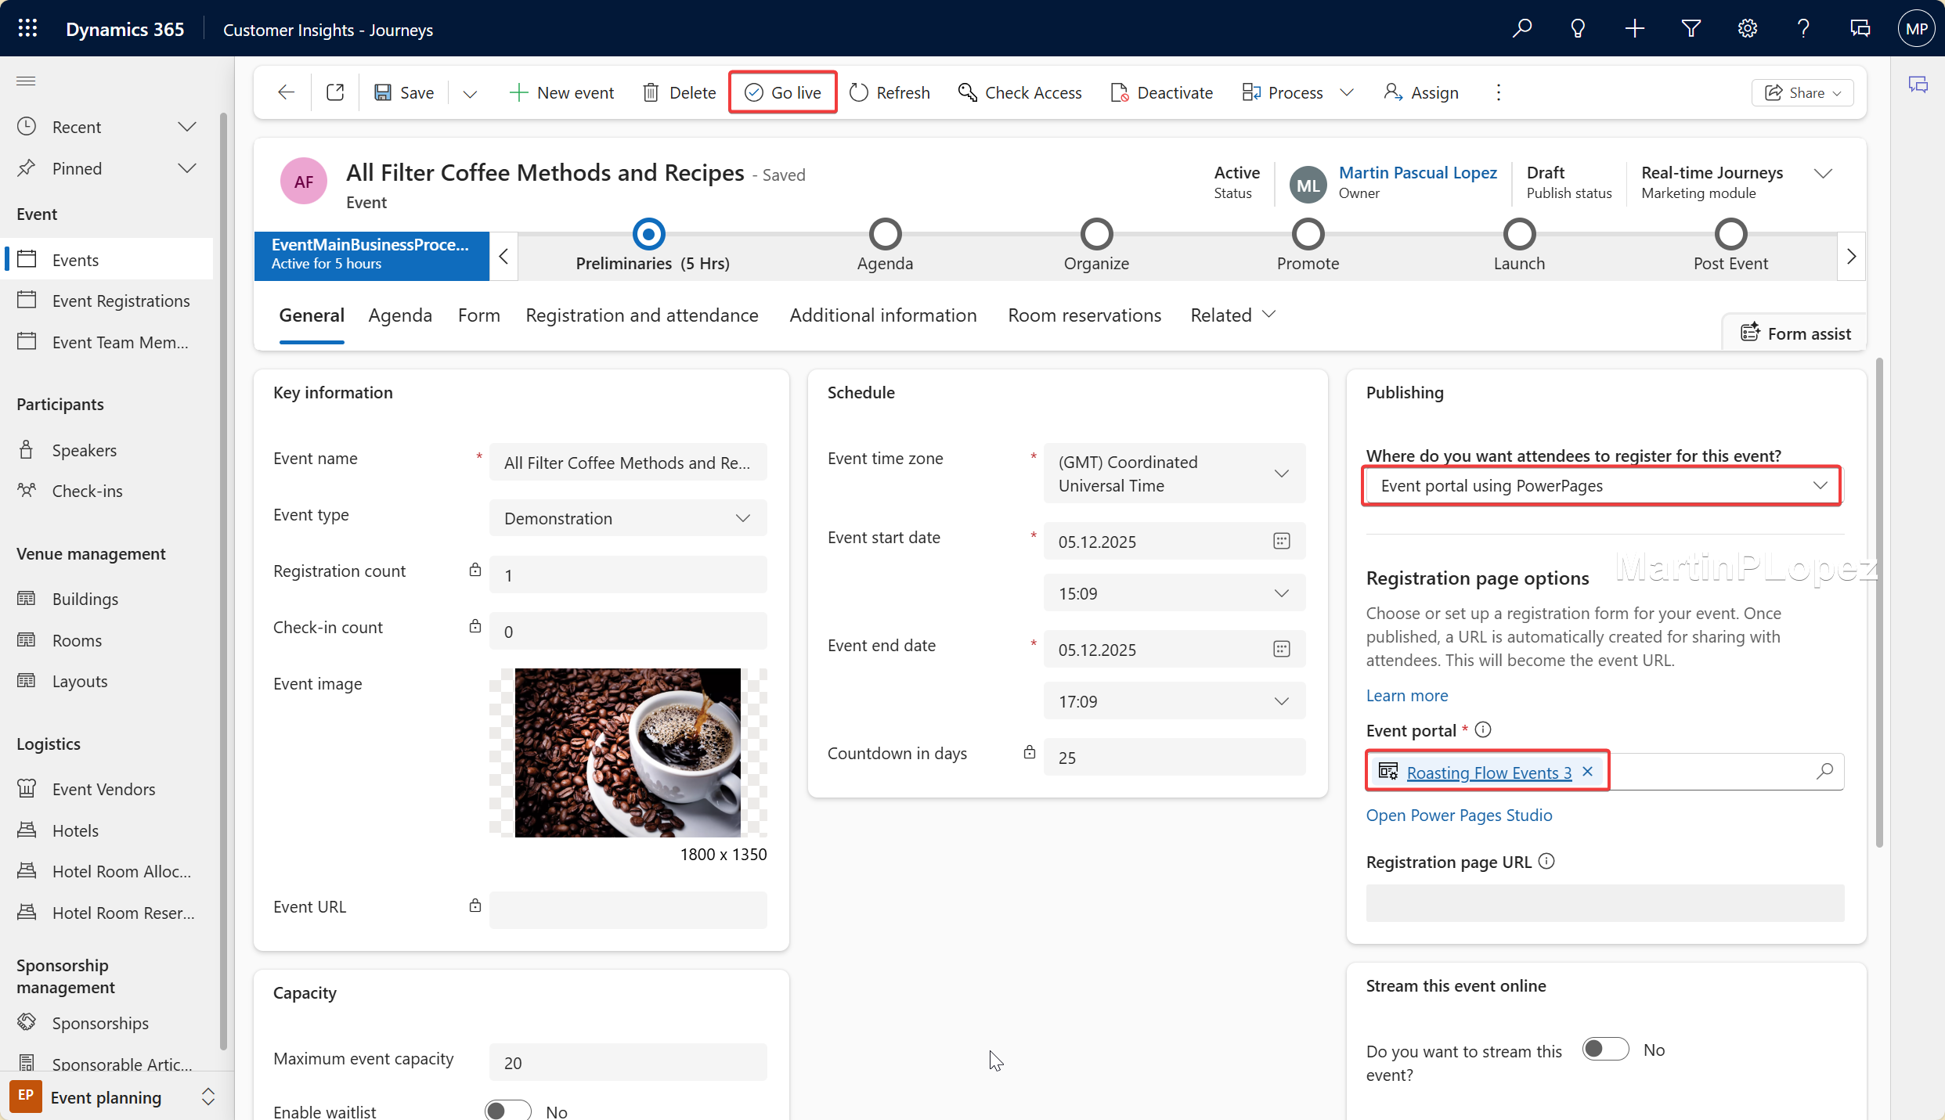Click the Maximum event capacity field

pos(627,1062)
